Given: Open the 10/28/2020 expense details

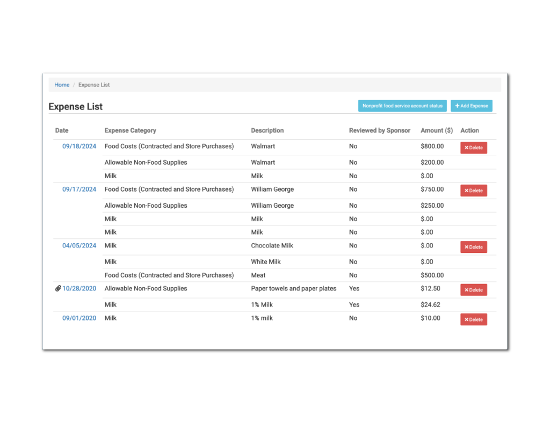Looking at the screenshot, I should tap(79, 288).
